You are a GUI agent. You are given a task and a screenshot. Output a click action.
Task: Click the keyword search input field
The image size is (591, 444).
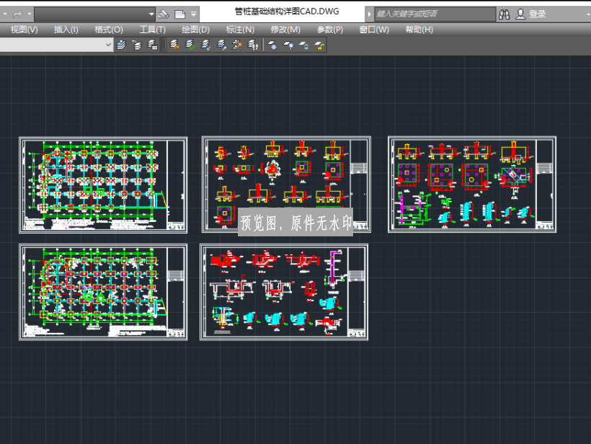(435, 14)
